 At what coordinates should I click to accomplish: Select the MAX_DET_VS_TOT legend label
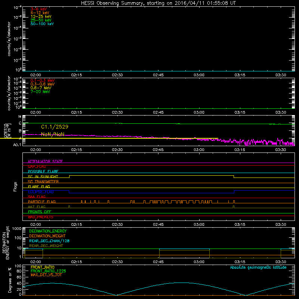(x=46, y=275)
